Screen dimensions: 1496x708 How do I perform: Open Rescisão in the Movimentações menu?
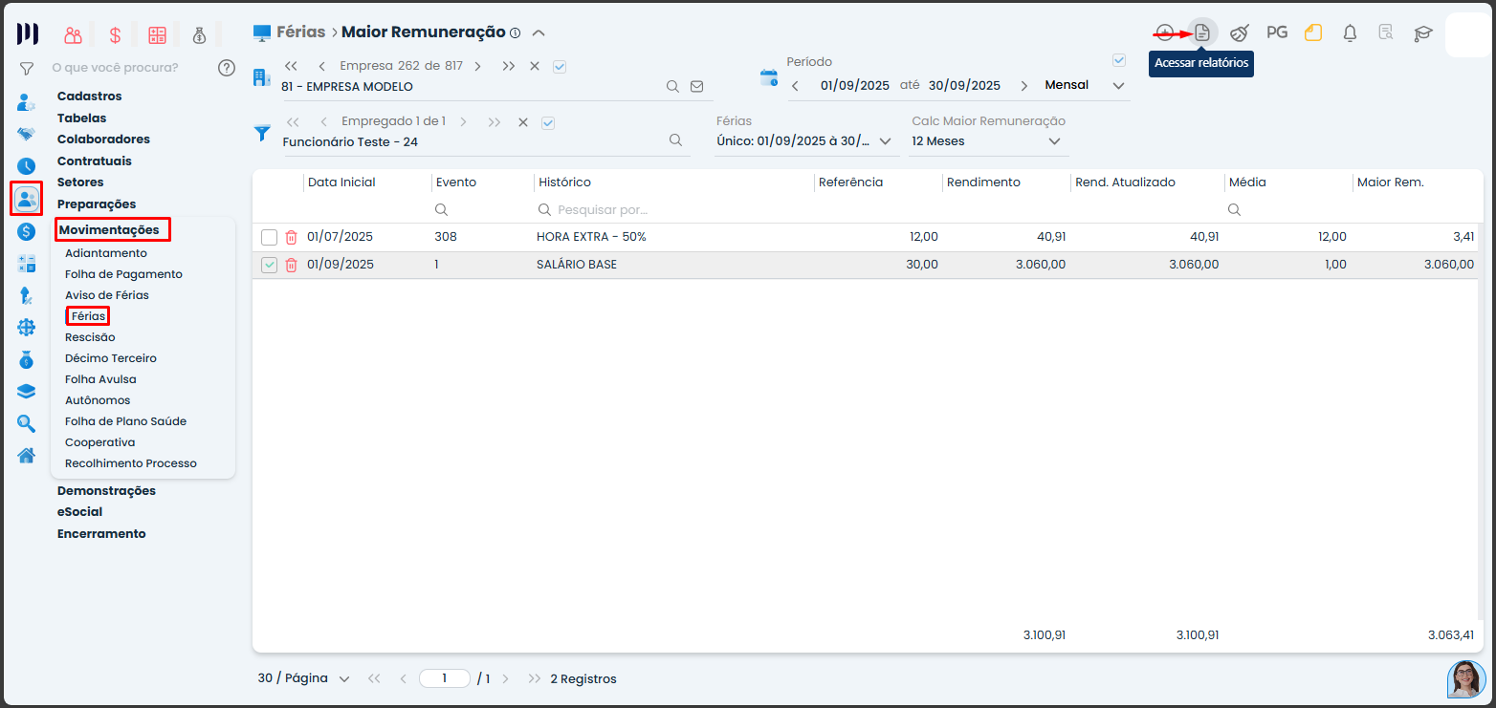[x=90, y=337]
